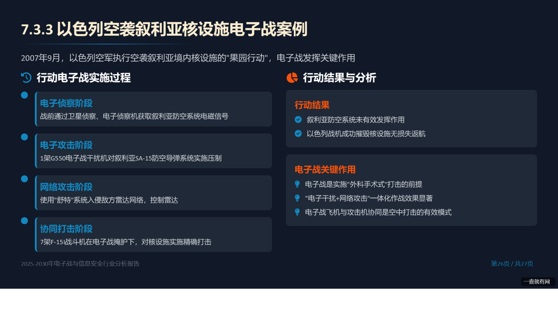Select the timeline dot for 网络攻击阶段
Image resolution: width=558 pixels, height=314 pixels.
24,179
